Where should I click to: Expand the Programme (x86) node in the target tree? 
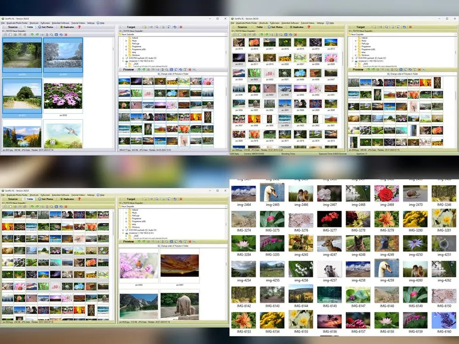(x=126, y=49)
